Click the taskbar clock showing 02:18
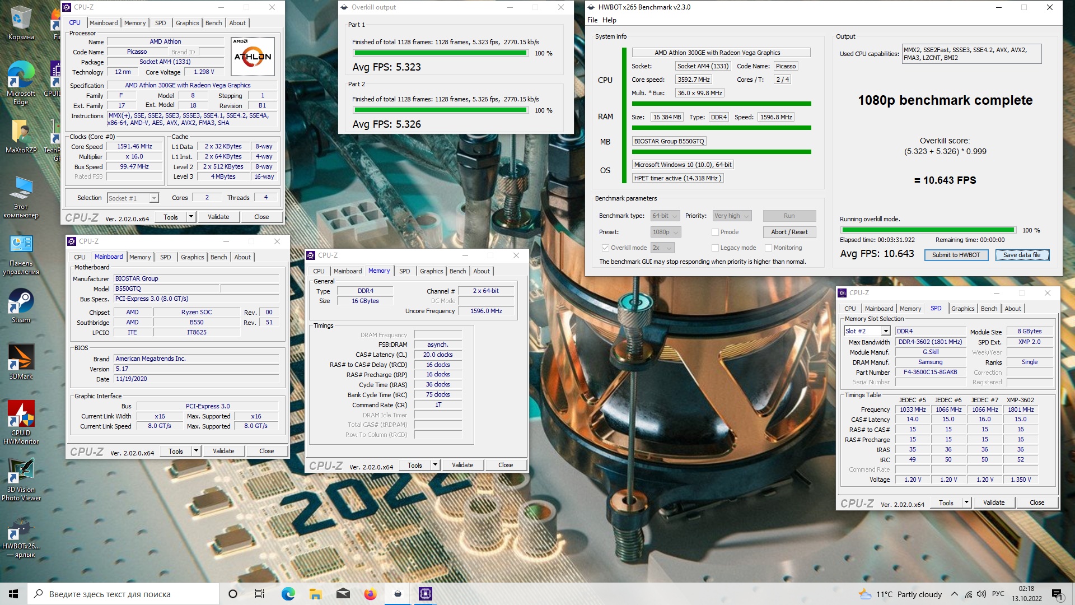 tap(1026, 594)
